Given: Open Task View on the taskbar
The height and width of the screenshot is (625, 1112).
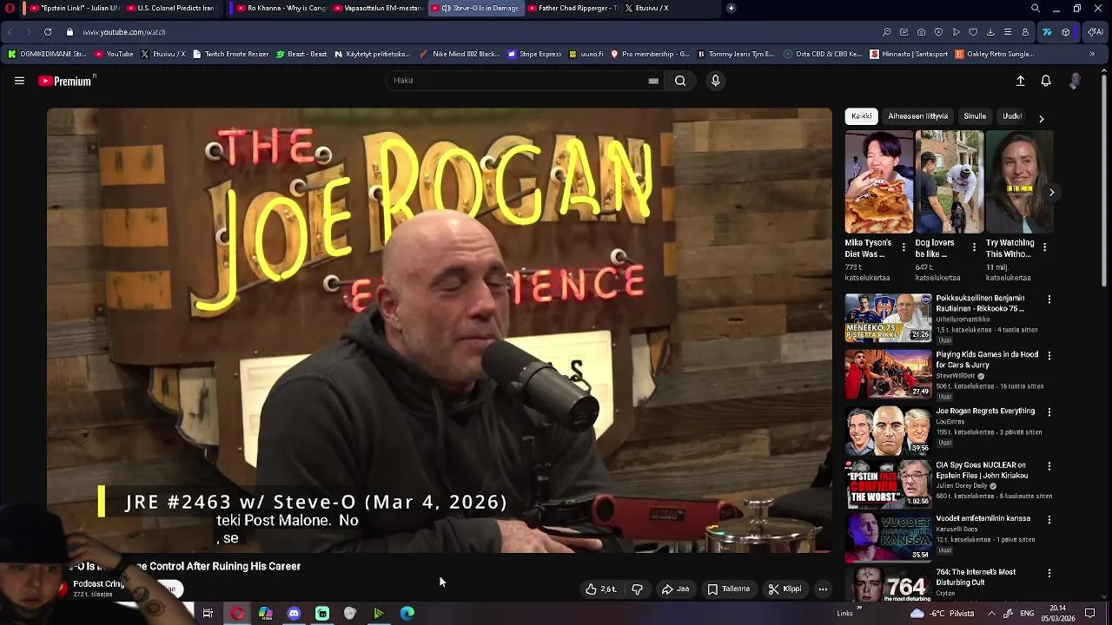Looking at the screenshot, I should [x=208, y=614].
